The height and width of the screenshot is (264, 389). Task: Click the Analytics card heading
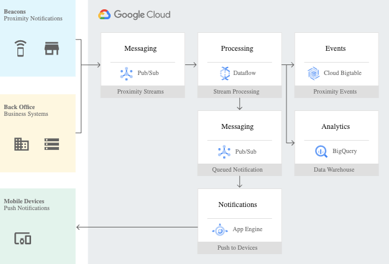pyautogui.click(x=336, y=126)
